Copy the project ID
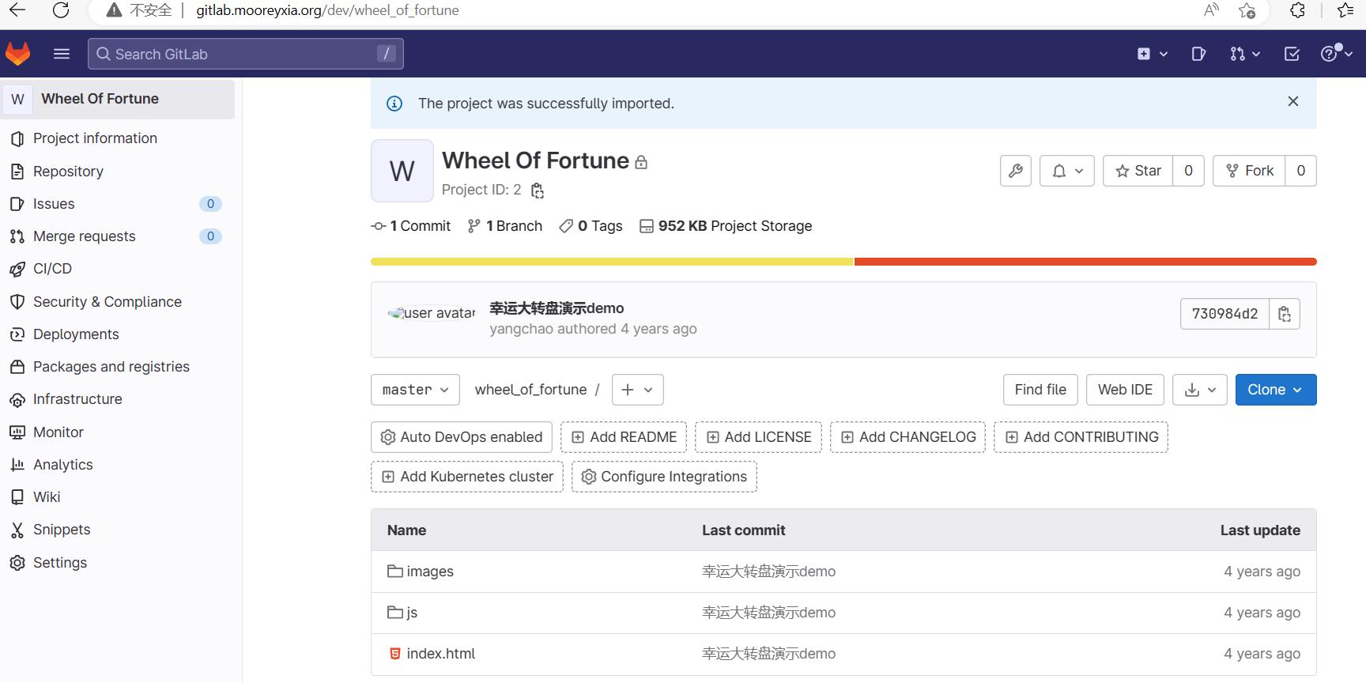 (538, 191)
